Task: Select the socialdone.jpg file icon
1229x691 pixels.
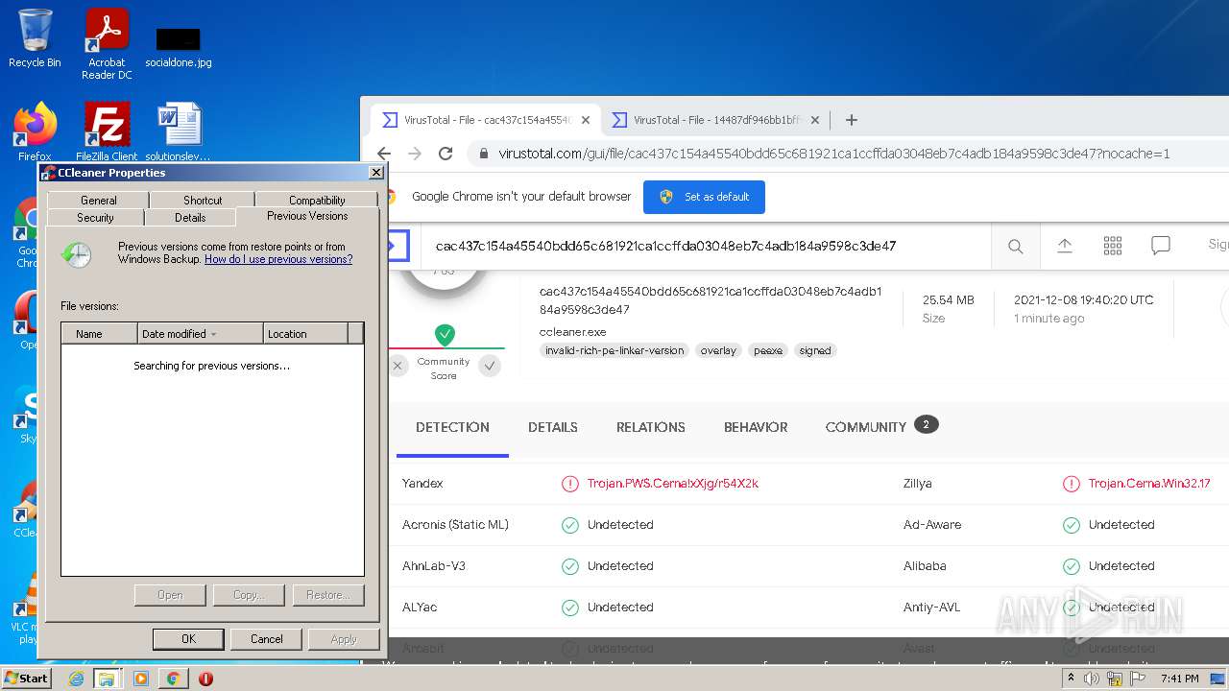Action: click(x=179, y=47)
